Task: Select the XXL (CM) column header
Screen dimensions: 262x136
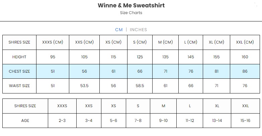Action: tap(245, 42)
